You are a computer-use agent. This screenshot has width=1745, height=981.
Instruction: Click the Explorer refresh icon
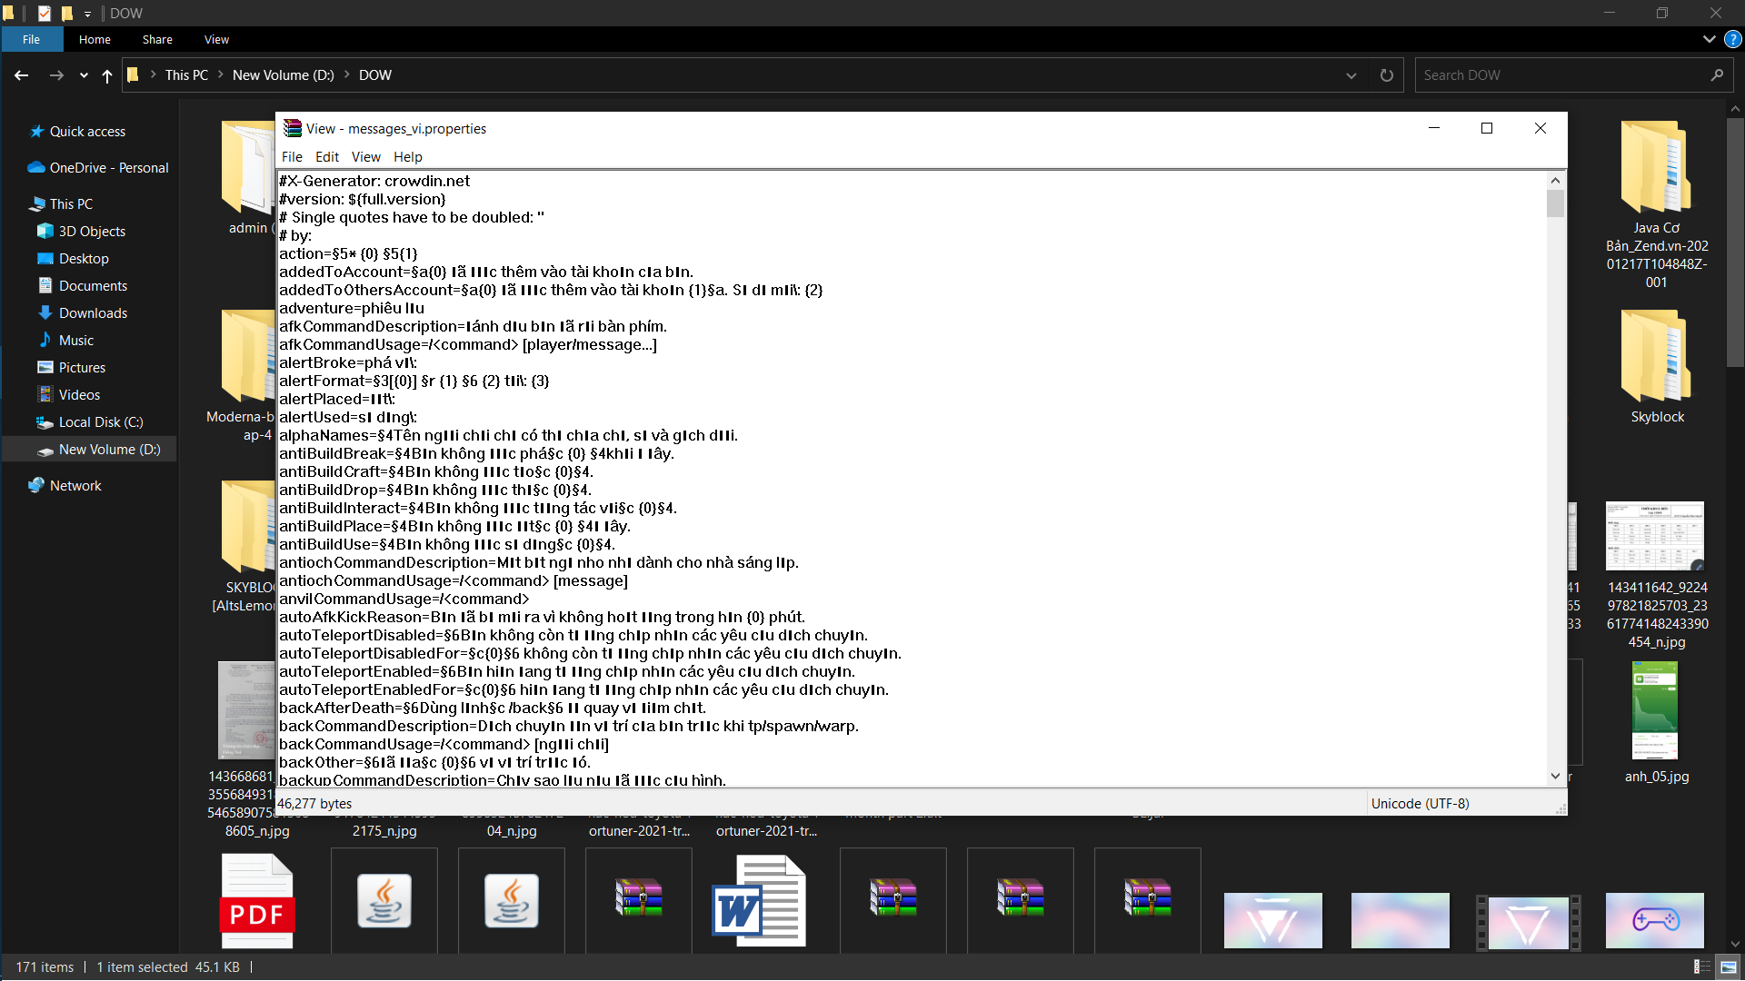pos(1386,75)
